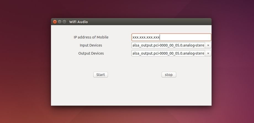
Task: Click the "Input Devices" label
Action: click(x=91, y=45)
